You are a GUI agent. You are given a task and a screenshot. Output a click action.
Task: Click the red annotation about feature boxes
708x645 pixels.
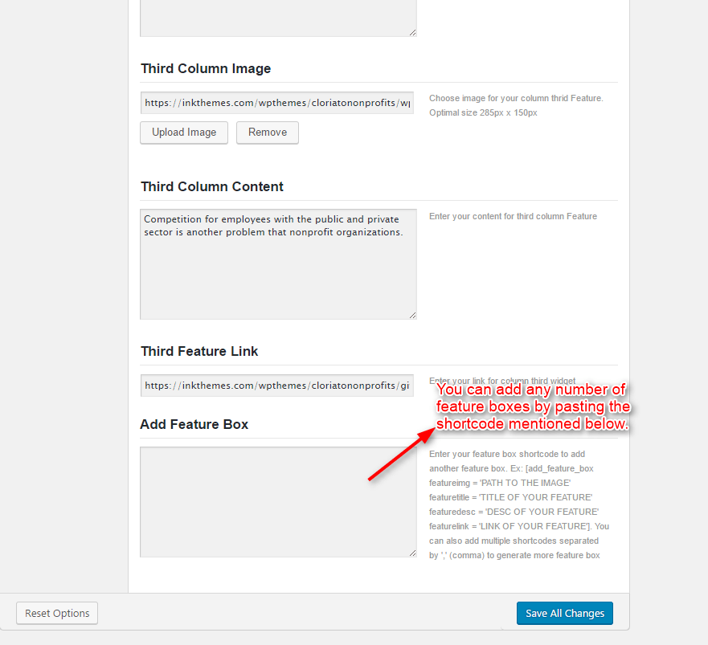pyautogui.click(x=533, y=406)
